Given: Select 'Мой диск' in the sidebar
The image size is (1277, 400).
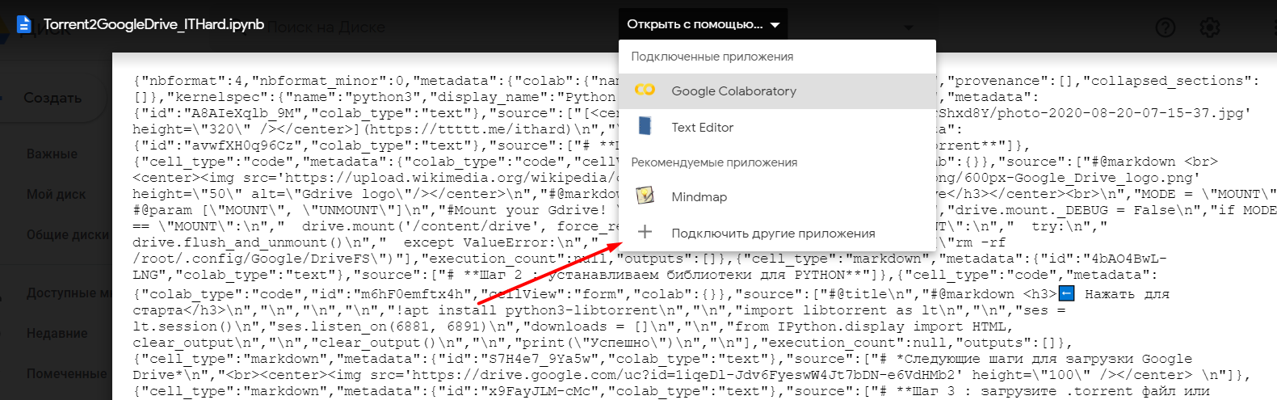Looking at the screenshot, I should pyautogui.click(x=56, y=194).
